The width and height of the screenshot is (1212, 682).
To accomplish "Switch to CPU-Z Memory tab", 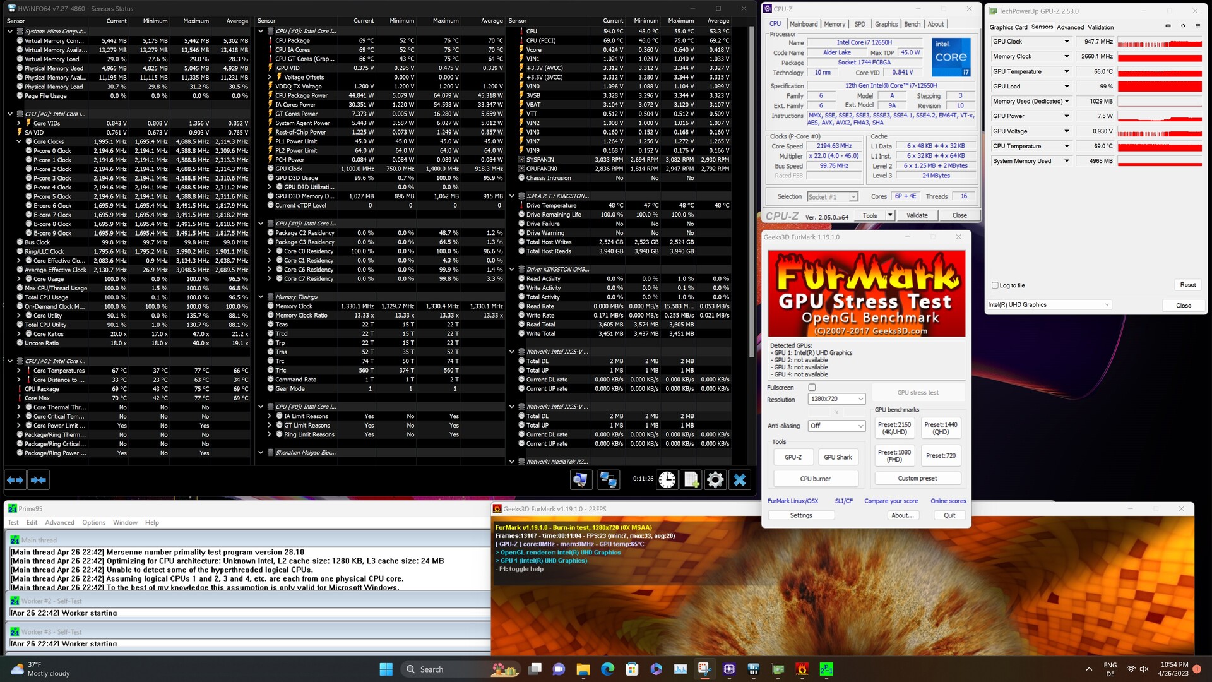I will coord(835,24).
